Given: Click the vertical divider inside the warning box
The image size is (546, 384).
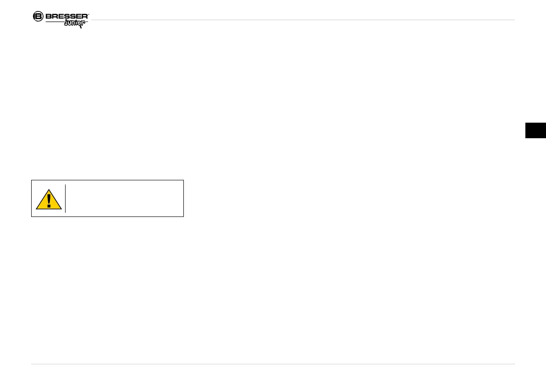Looking at the screenshot, I should pyautogui.click(x=66, y=198).
